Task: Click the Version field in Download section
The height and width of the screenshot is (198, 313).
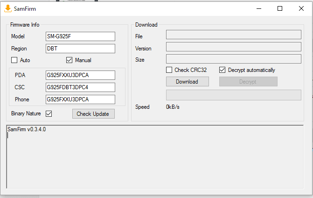Action: point(234,47)
